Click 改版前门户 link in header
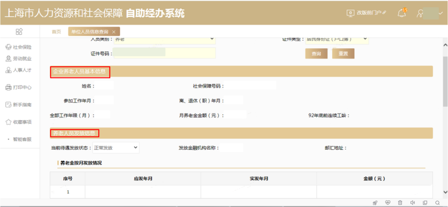This screenshot has width=448, height=207. pos(367,13)
